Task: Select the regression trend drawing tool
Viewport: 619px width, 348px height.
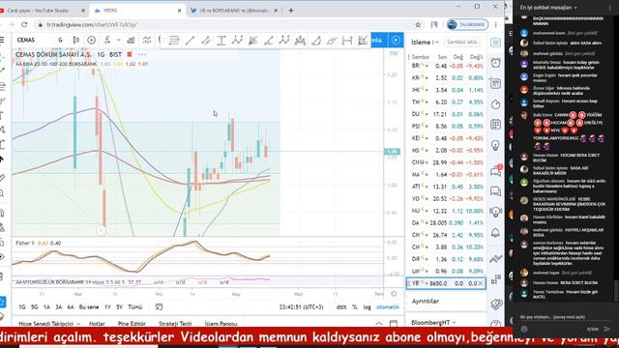Action: (363, 41)
